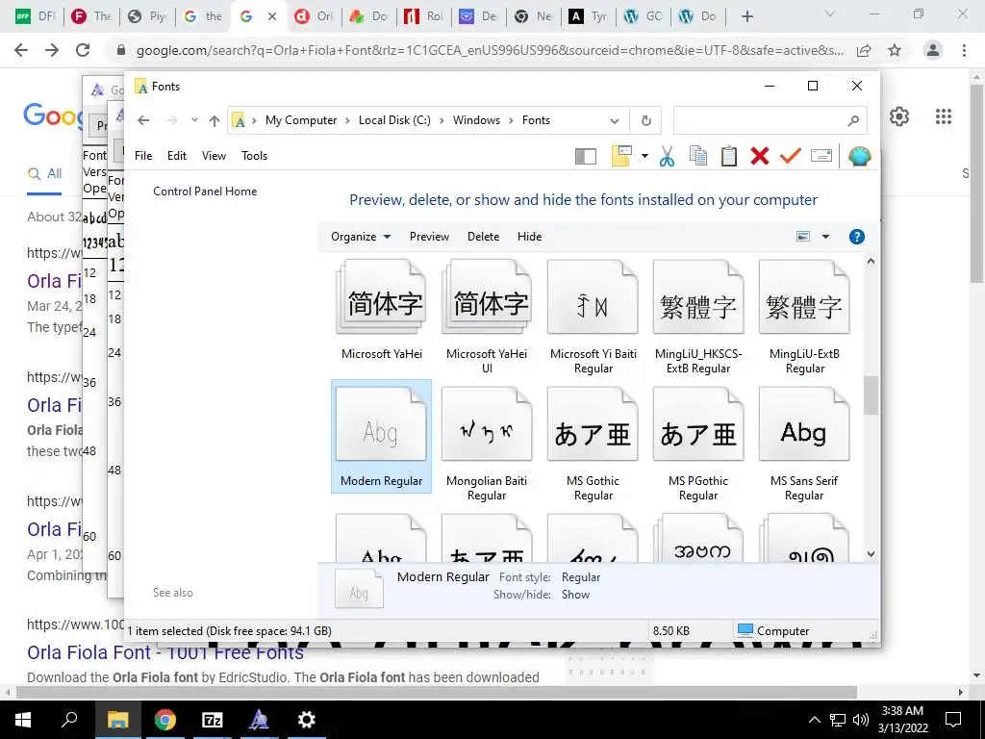Open the View menu in Fonts window
This screenshot has height=739, width=985.
click(214, 156)
